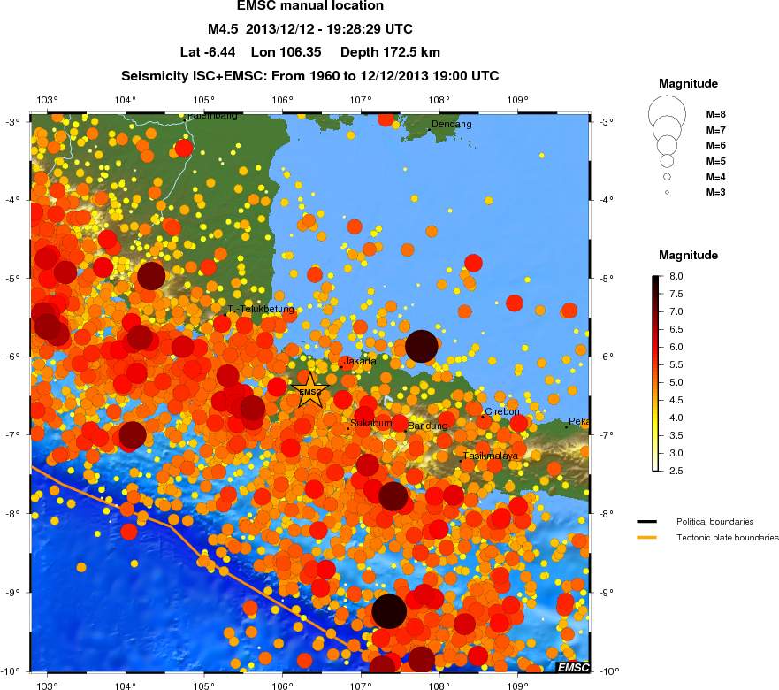This screenshot has height=690, width=779.
Task: Click the 'M=7' legend label
Action: 716,130
